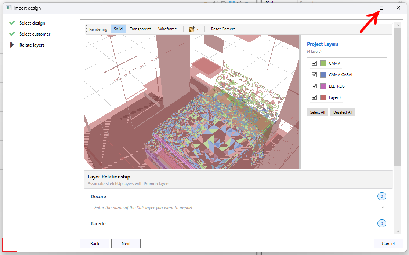Click the Select design checkmark icon

click(x=12, y=23)
